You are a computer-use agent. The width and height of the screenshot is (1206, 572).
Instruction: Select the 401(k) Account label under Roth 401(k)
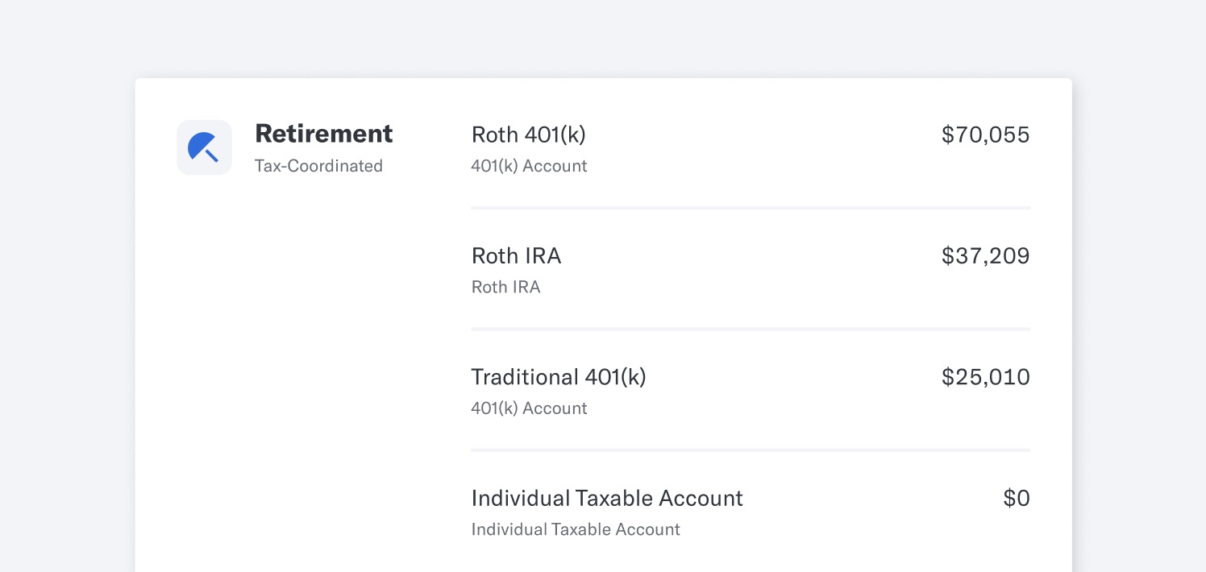(x=529, y=166)
